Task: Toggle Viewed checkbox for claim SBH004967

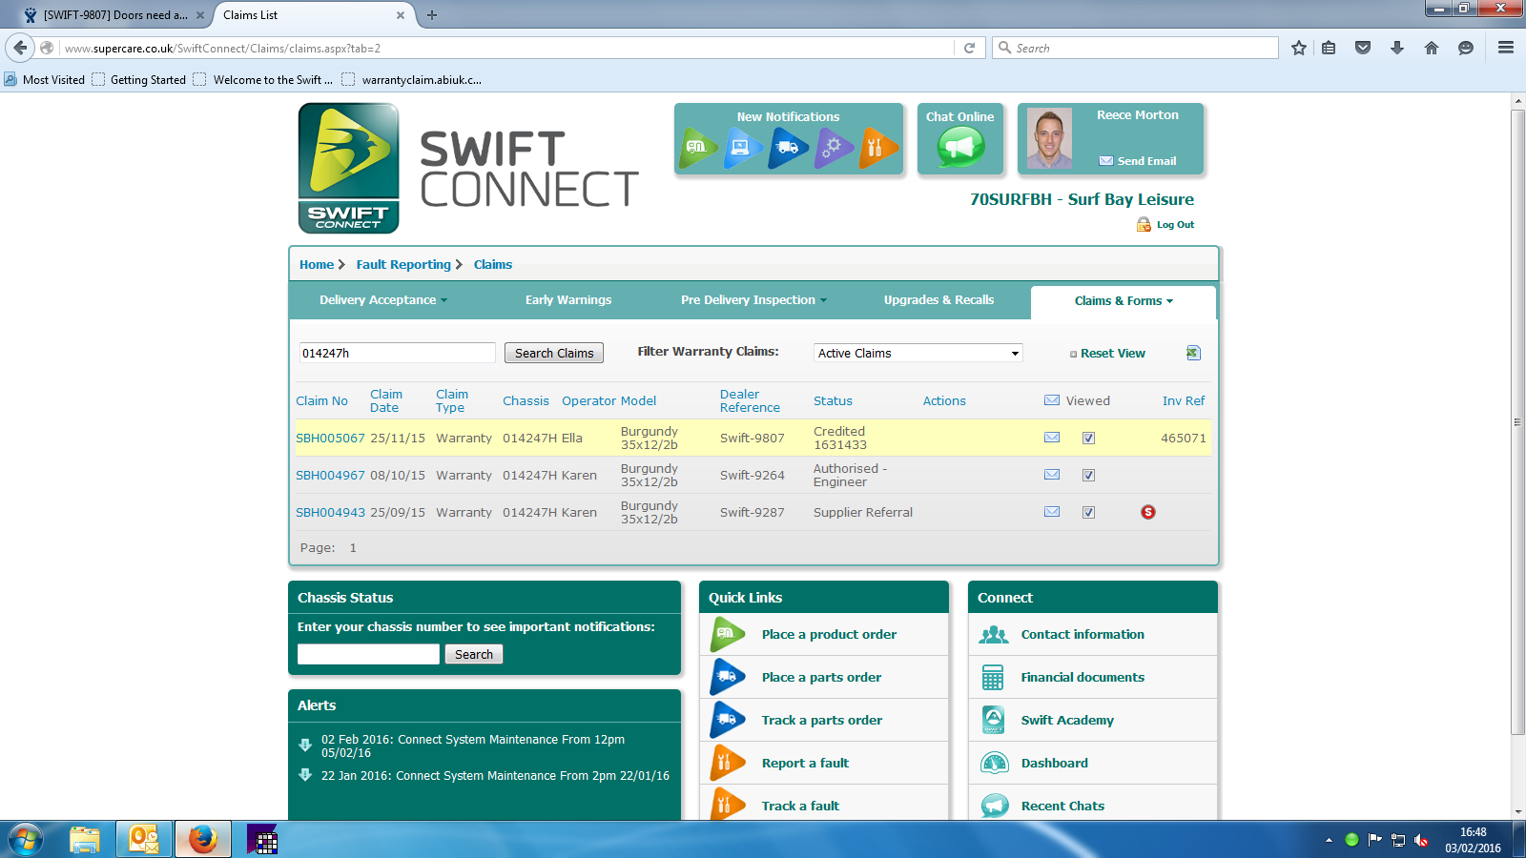Action: click(x=1088, y=476)
